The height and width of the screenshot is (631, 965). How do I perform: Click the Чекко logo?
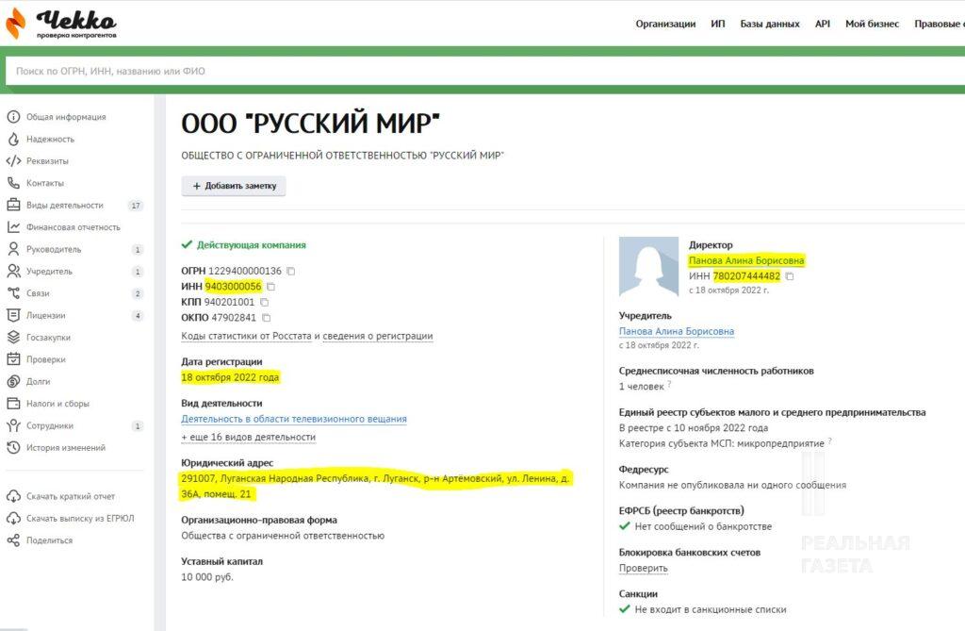click(60, 24)
